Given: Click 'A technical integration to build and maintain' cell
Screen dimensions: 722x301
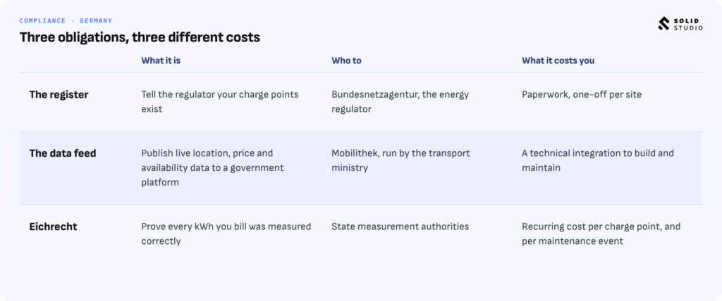Looking at the screenshot, I should 598,160.
